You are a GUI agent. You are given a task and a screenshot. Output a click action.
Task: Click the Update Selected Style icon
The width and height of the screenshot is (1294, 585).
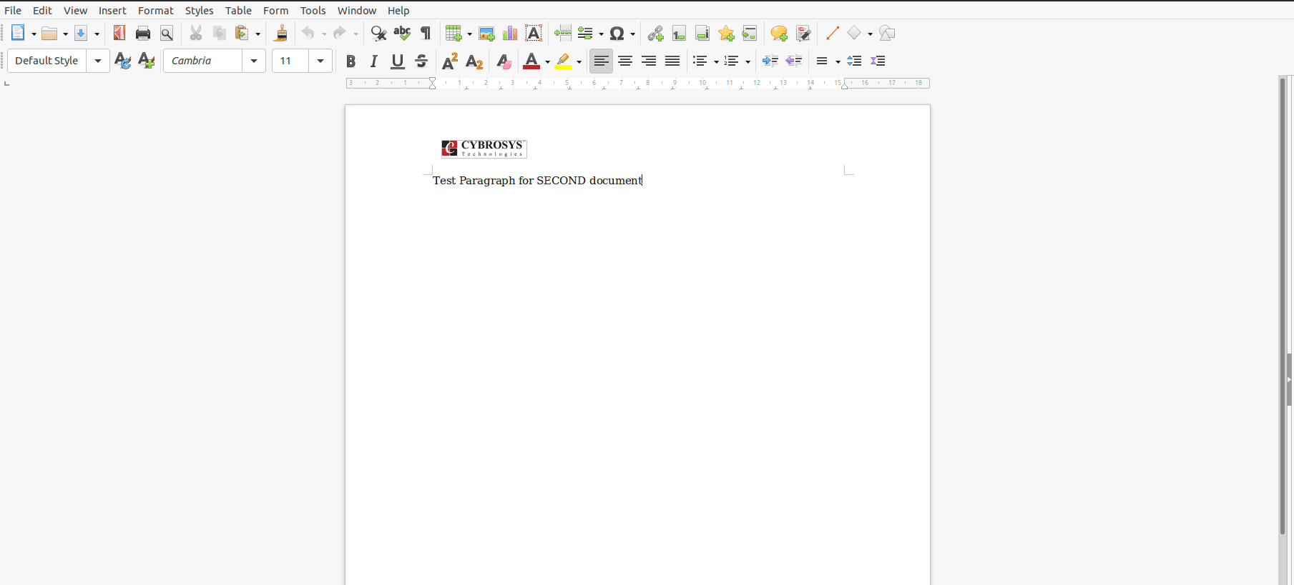pyautogui.click(x=122, y=61)
